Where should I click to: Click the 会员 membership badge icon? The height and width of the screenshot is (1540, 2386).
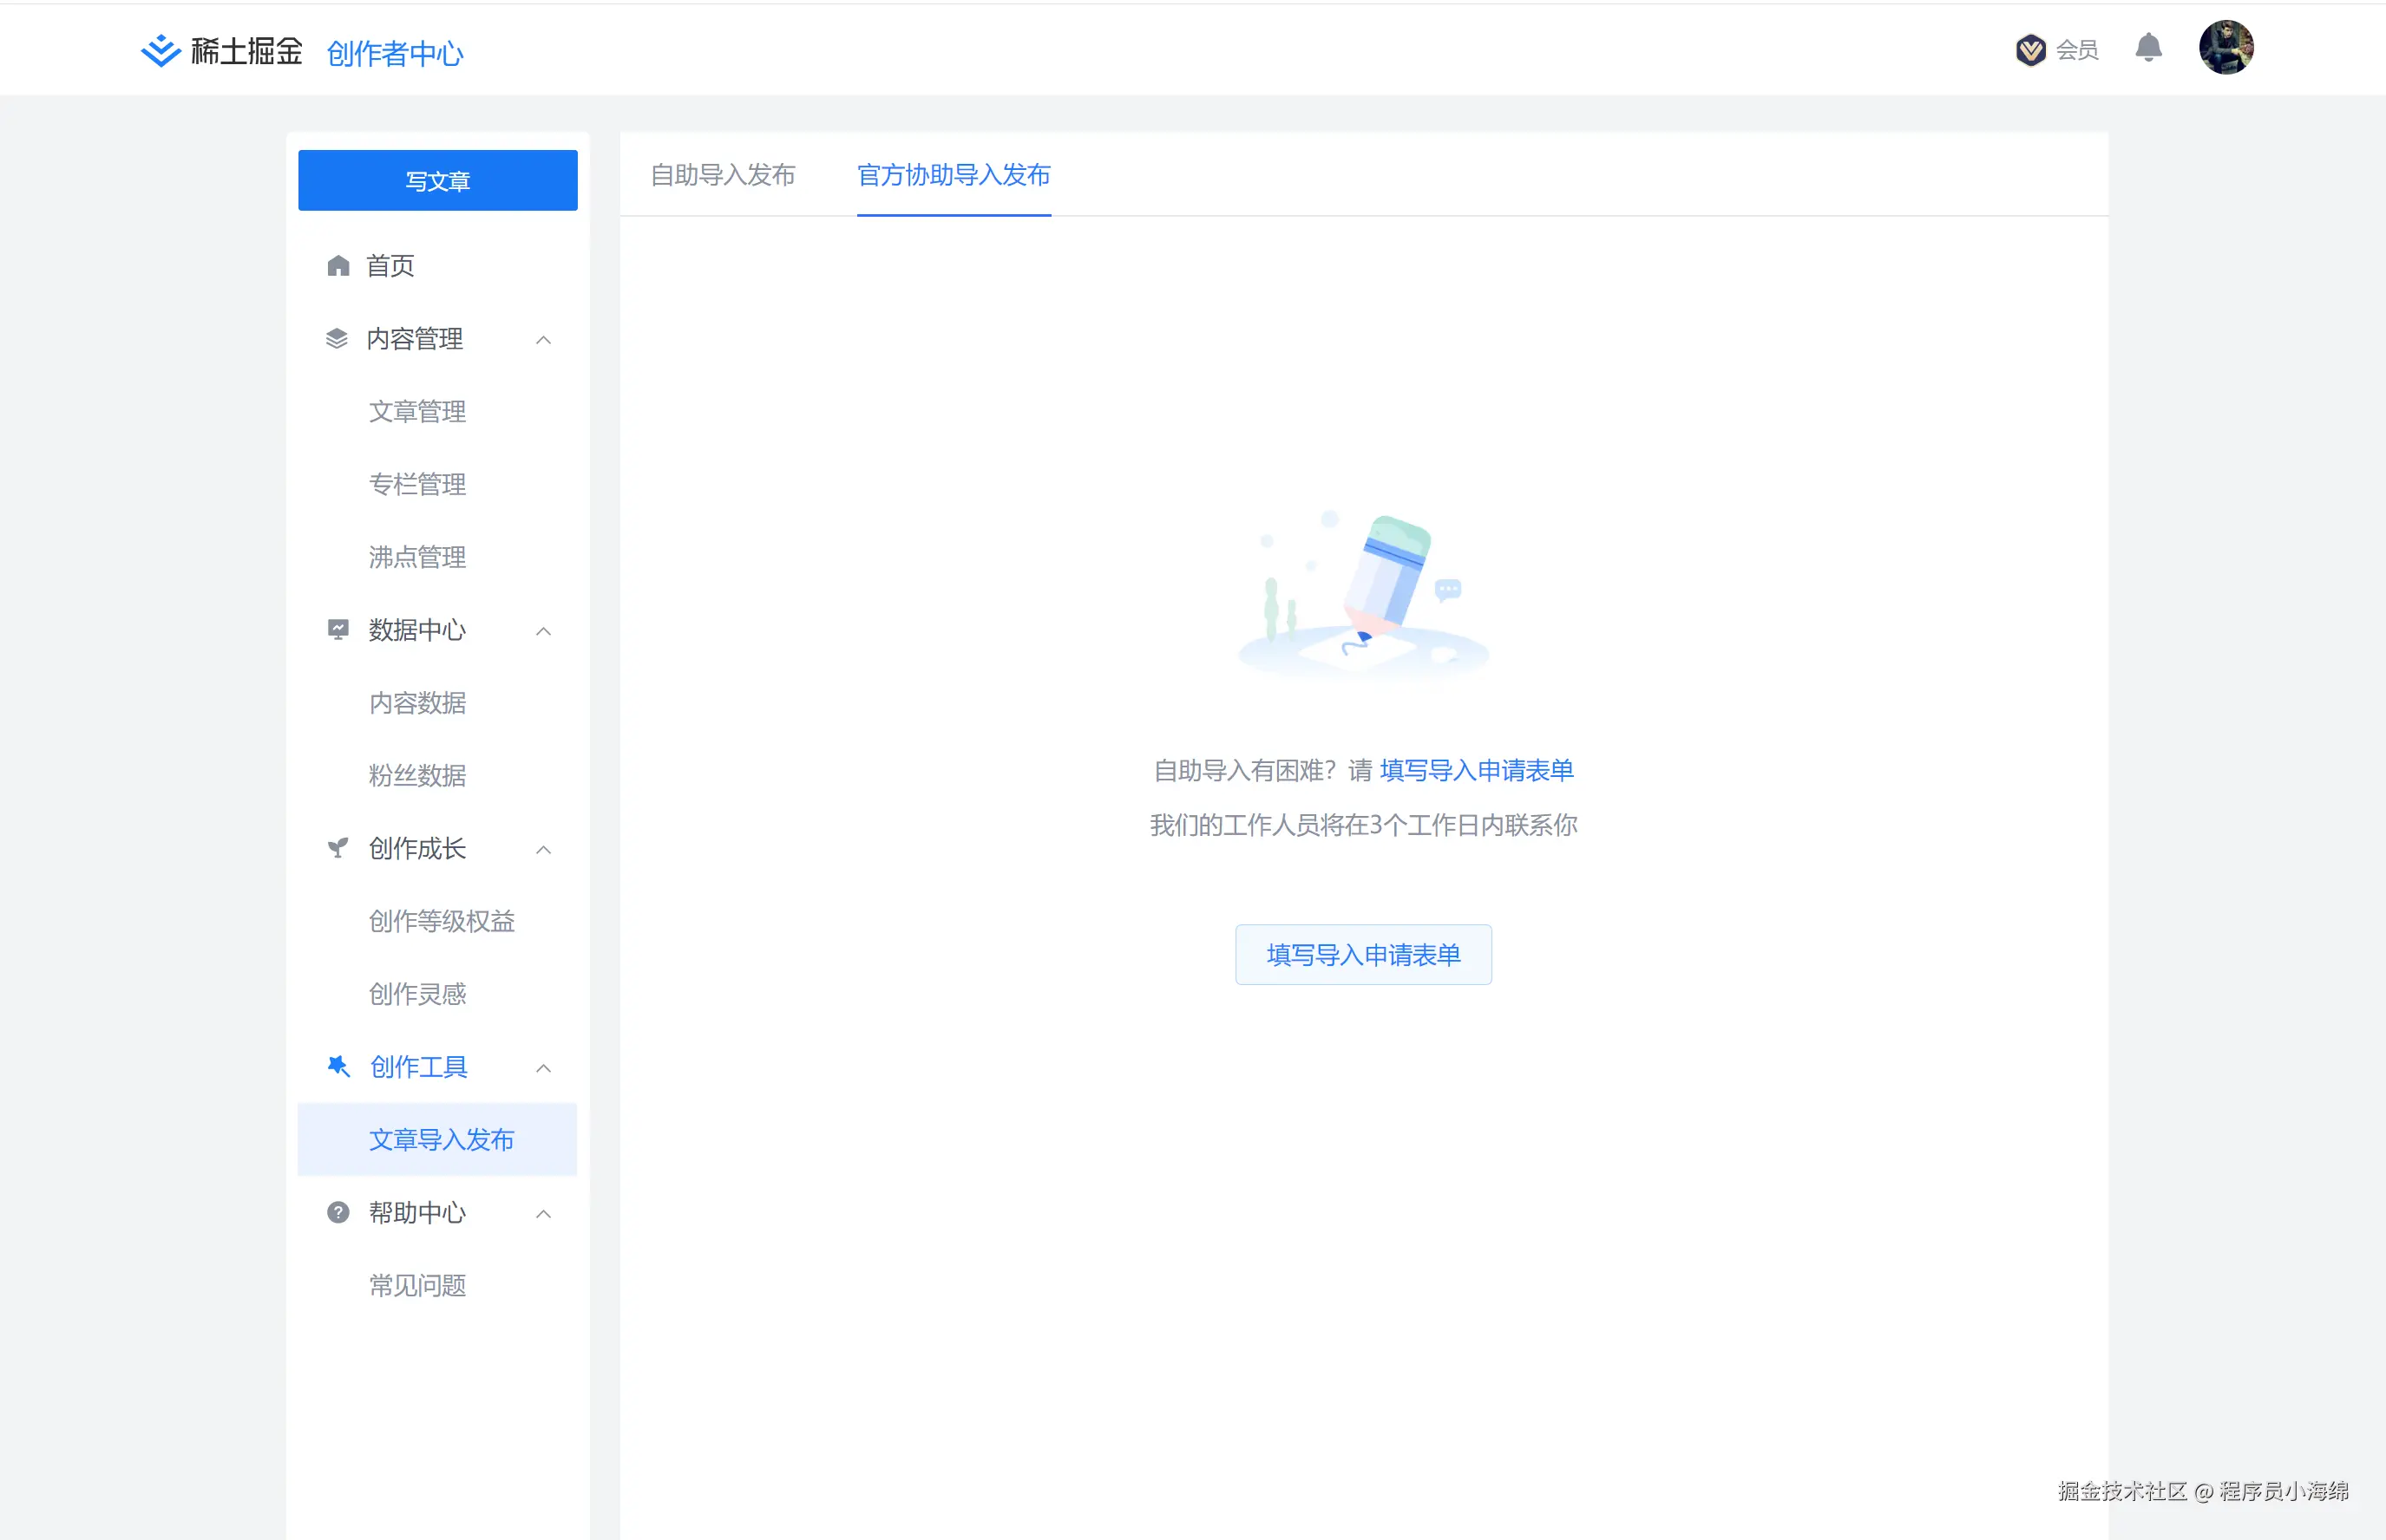tap(2031, 49)
